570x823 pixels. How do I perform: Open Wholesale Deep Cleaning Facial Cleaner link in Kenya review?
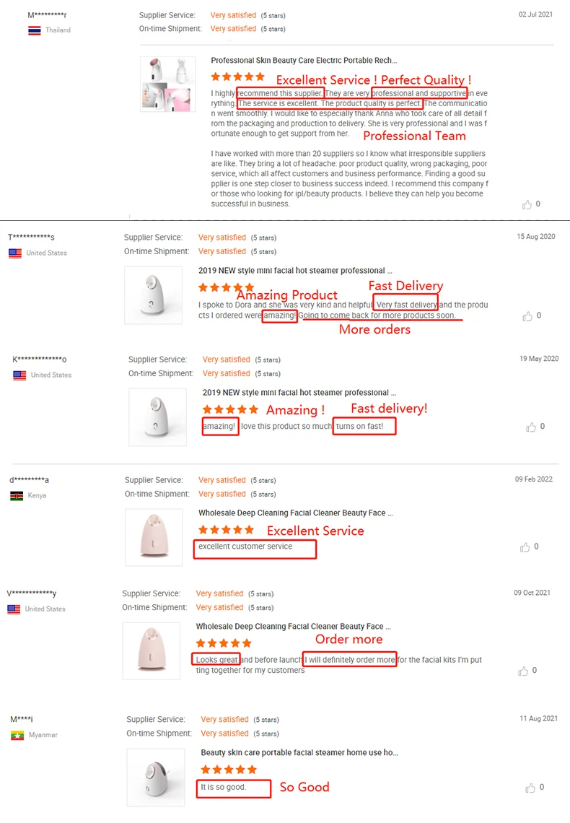pos(295,513)
